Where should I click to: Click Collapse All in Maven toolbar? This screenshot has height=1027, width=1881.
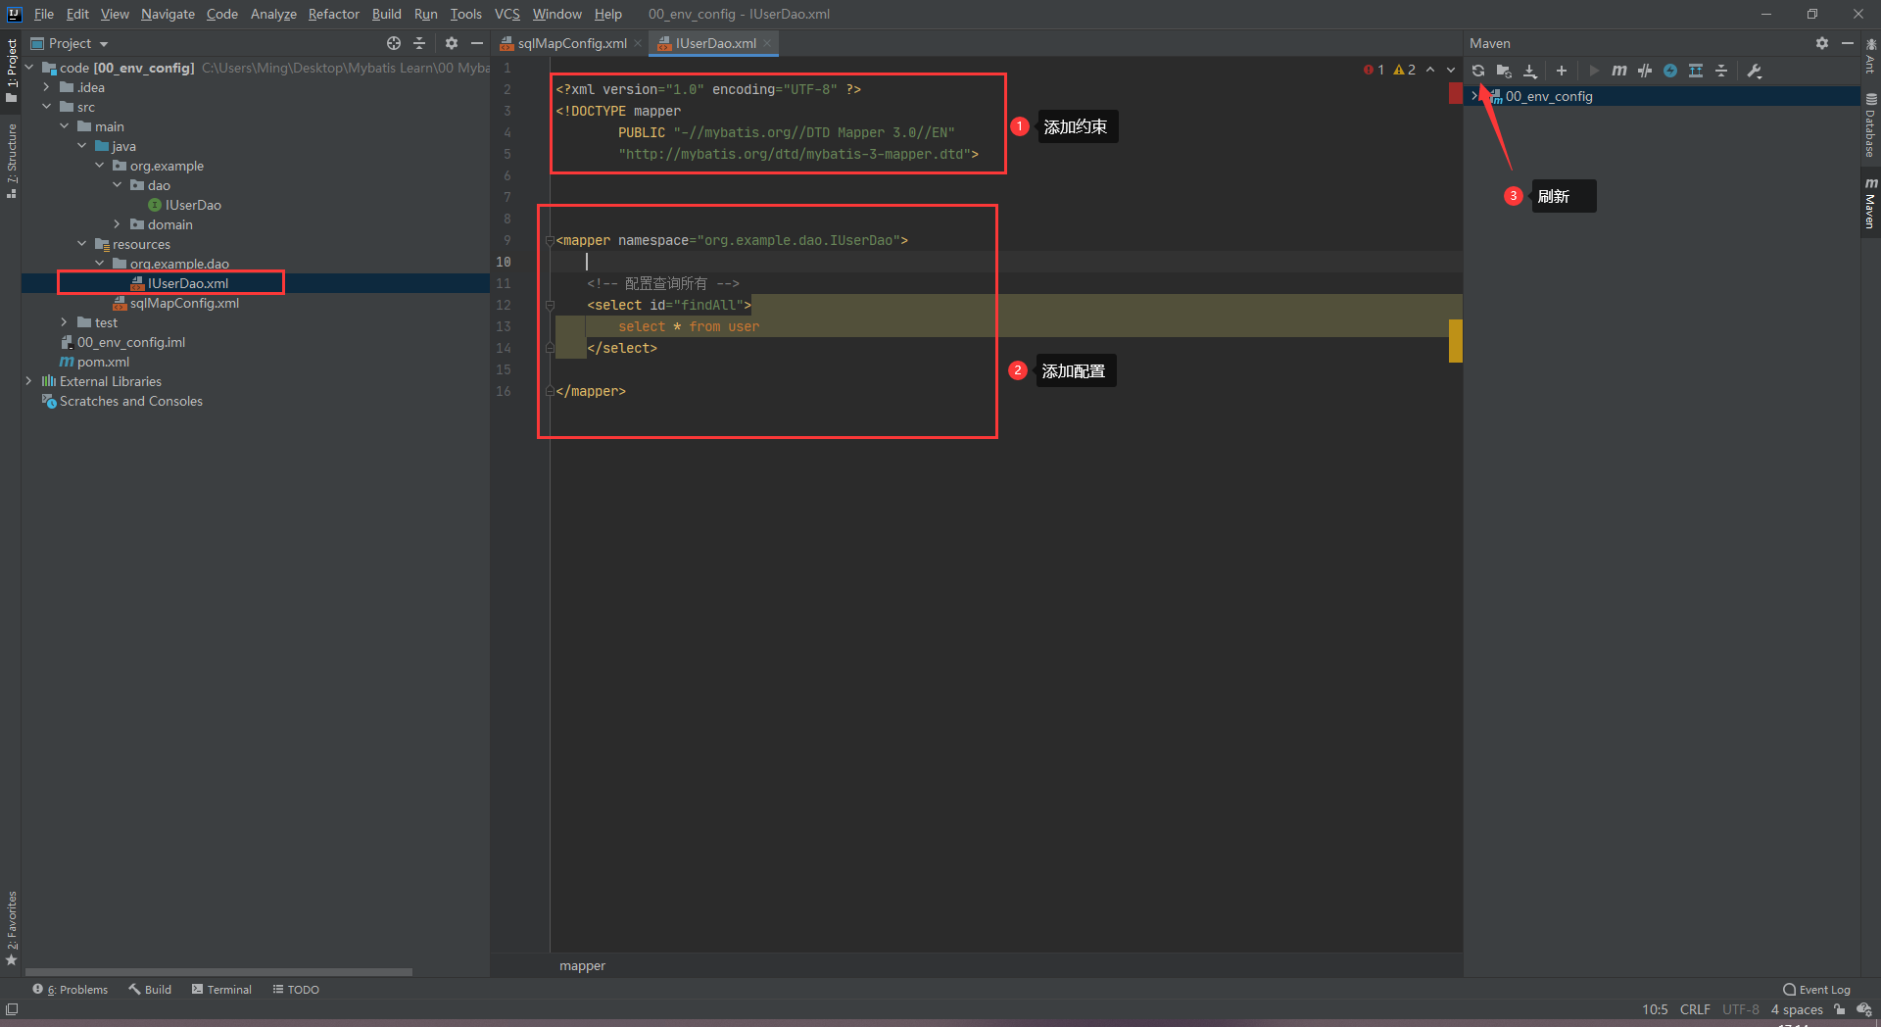pyautogui.click(x=1721, y=71)
